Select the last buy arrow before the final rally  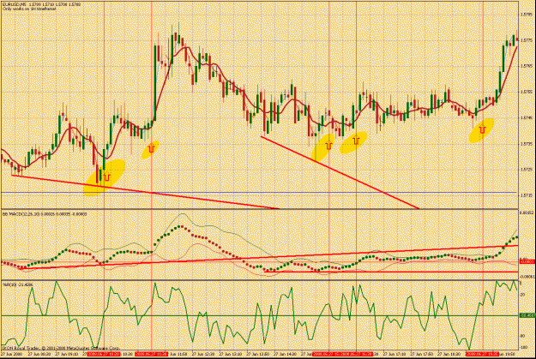point(482,129)
